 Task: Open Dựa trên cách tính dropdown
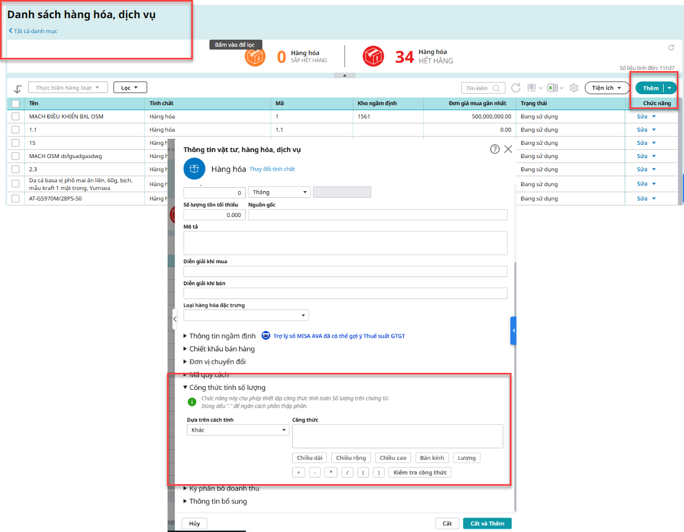(238, 430)
